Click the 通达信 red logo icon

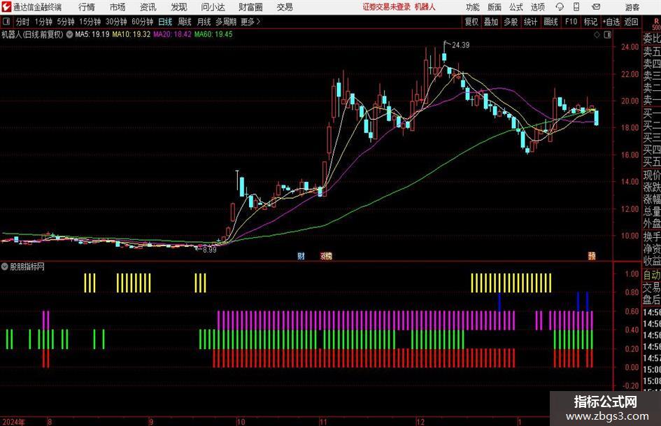(x=6, y=7)
